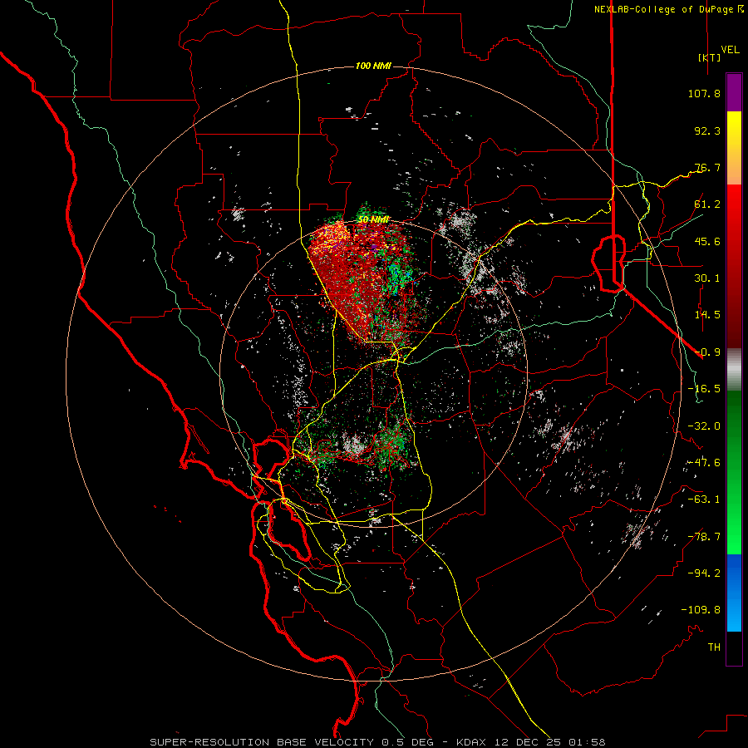Select the -16.5 scale value
The width and height of the screenshot is (748, 748).
click(704, 389)
